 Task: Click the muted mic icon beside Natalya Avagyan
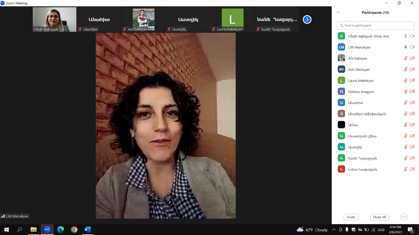pos(406,92)
